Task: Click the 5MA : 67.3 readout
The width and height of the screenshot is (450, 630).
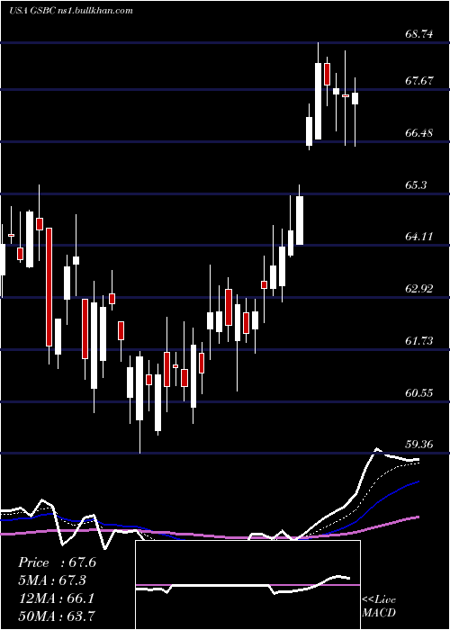Action: coord(52,580)
